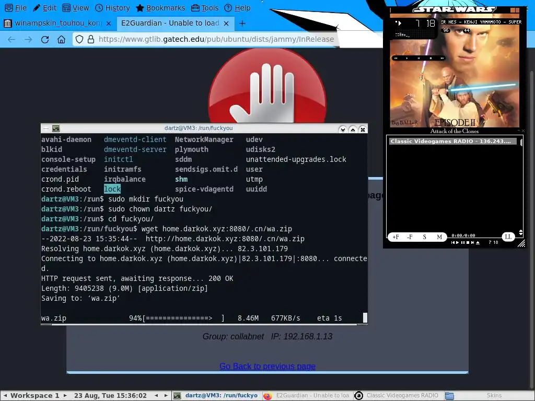Image resolution: width=535 pixels, height=401 pixels.
Task: Open playlist misc (M) menu
Action: coord(439,237)
